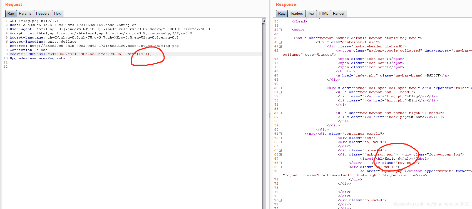Click the '</head>' line in the response

pos(299,21)
